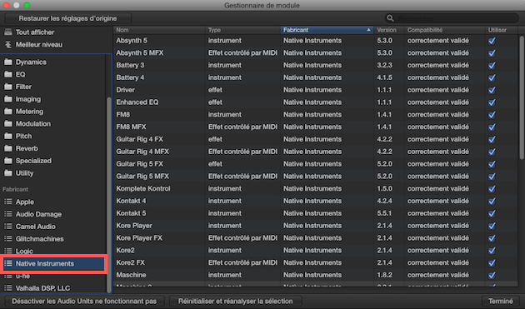
Task: Click the Modulation folder icon
Action: tap(8, 124)
